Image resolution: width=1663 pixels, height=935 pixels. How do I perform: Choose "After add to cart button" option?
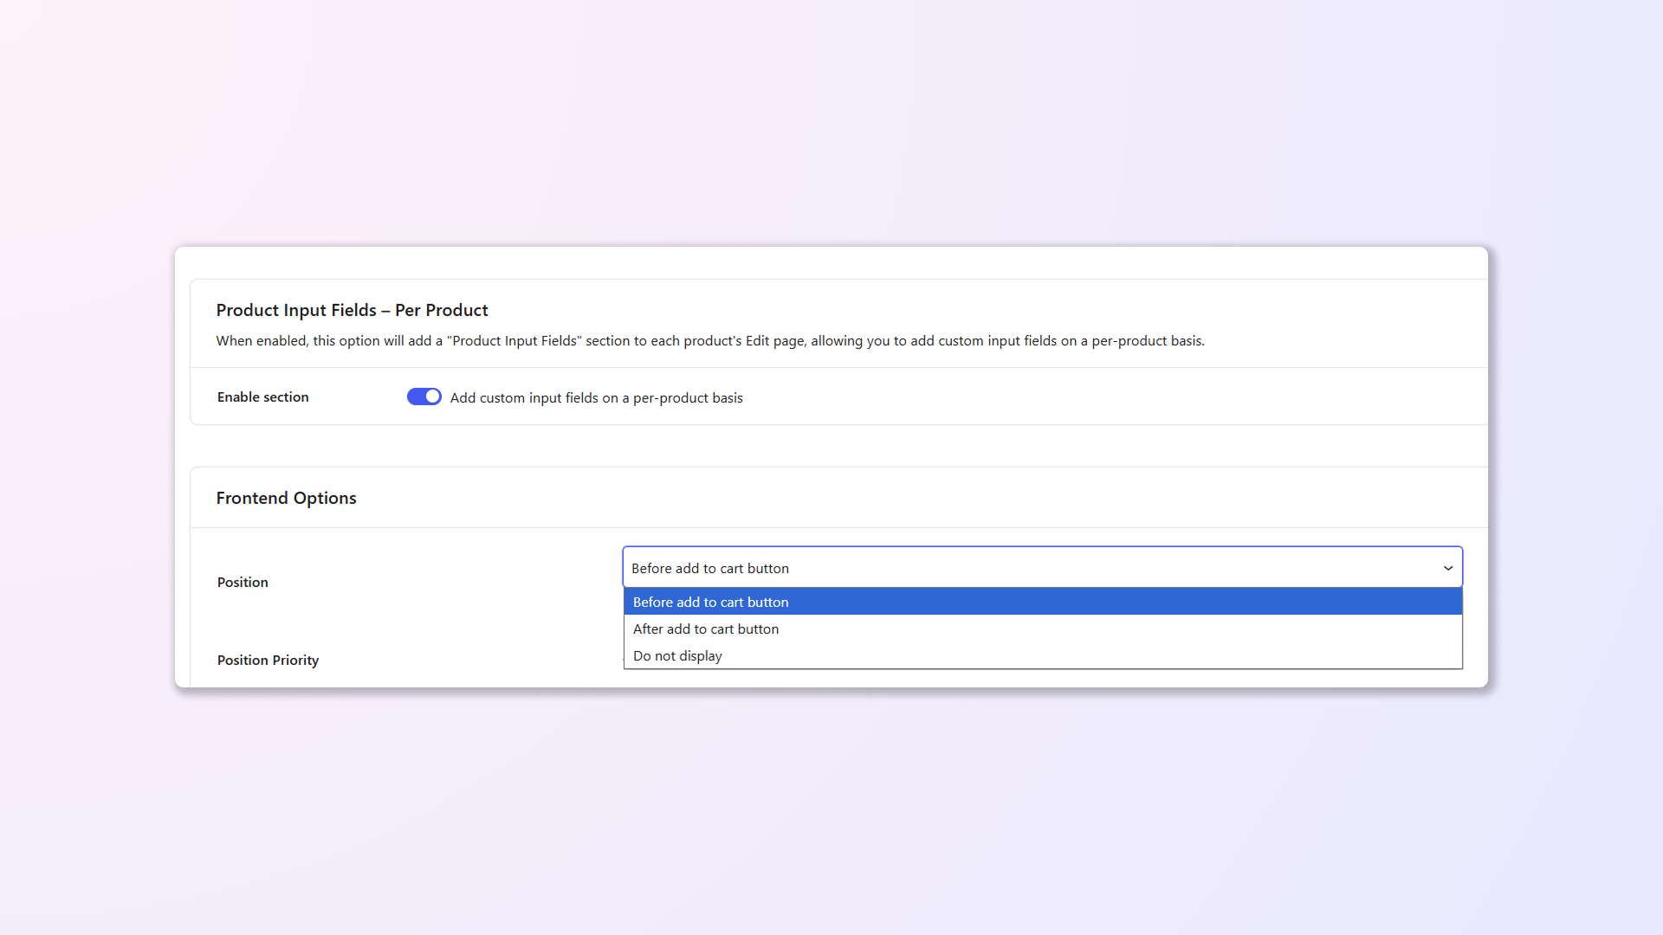pyautogui.click(x=705, y=629)
